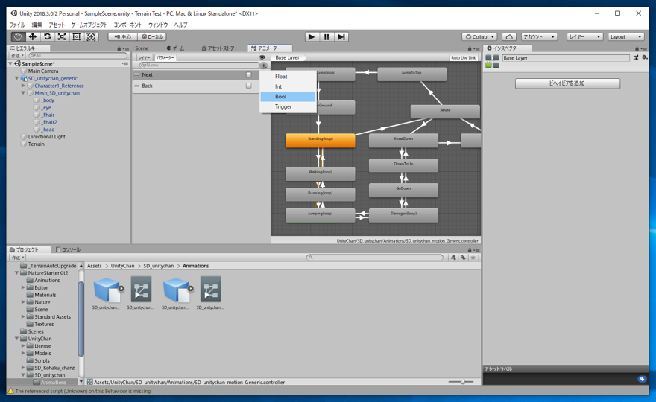Expand the Standard Assets folder
Image resolution: width=656 pixels, height=402 pixels.
(x=23, y=316)
